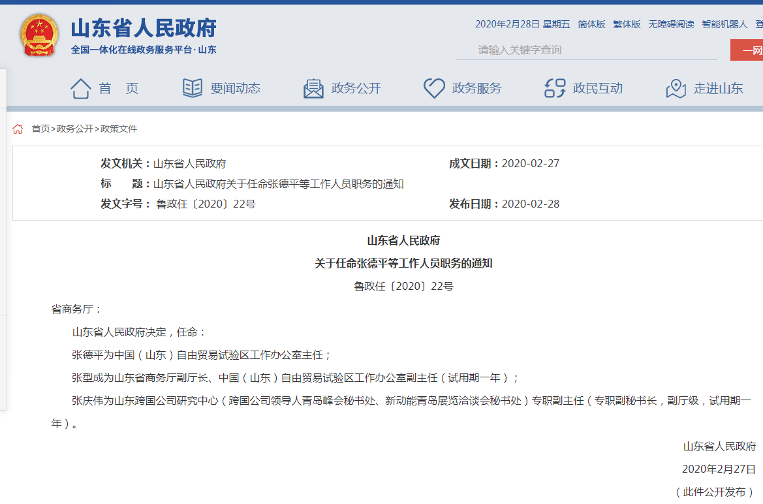The width and height of the screenshot is (763, 504).
Task: Click the newspaper icon beside 要闻动态
Action: click(193, 89)
